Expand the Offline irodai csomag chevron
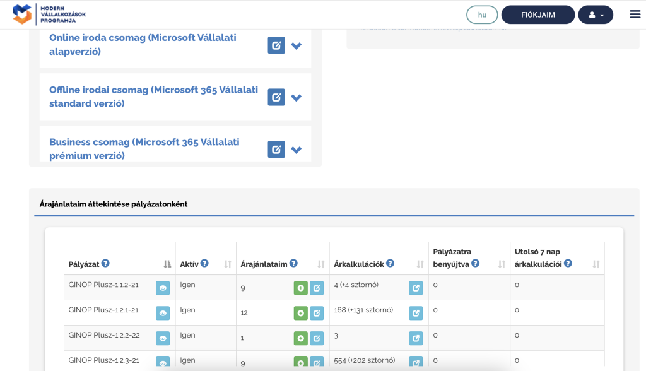This screenshot has width=646, height=371. click(296, 97)
